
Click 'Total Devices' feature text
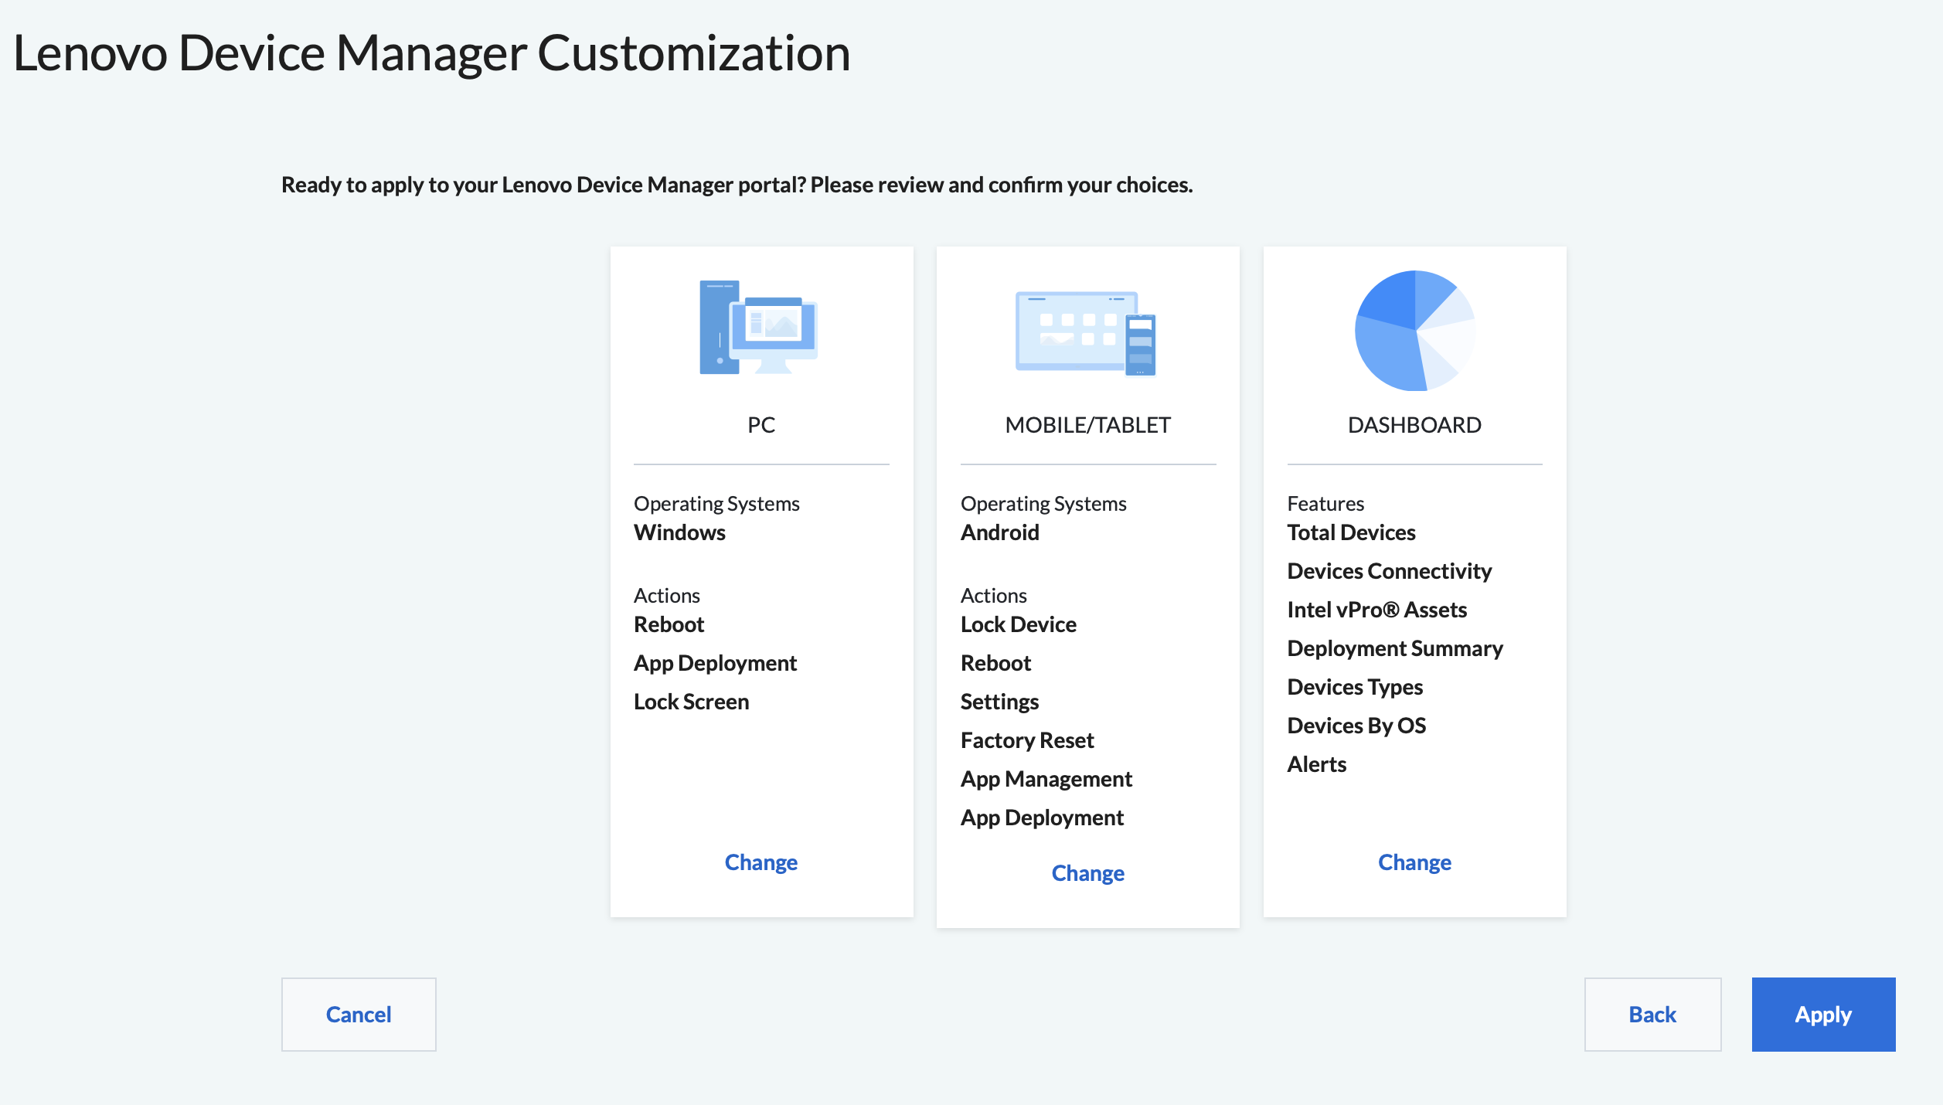[1351, 532]
